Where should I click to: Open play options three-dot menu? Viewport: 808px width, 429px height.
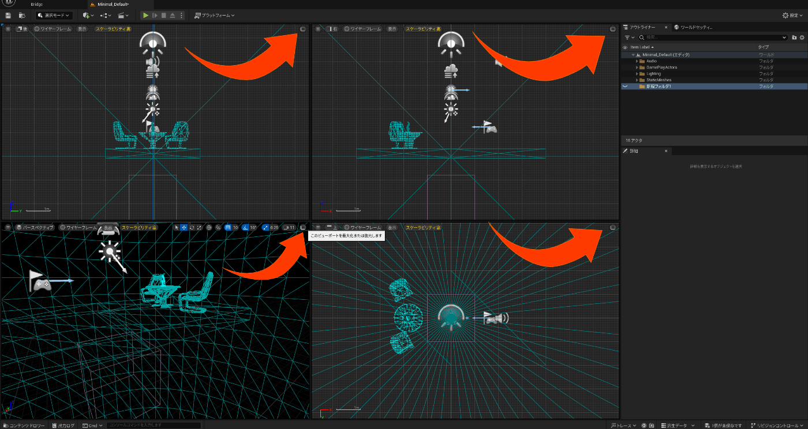181,16
